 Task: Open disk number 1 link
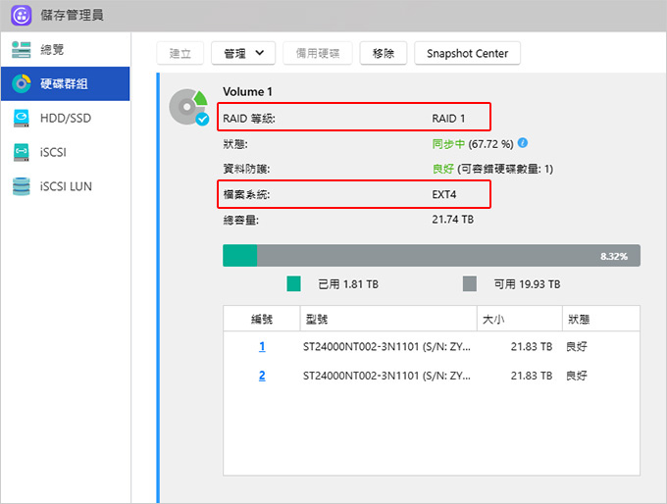(262, 347)
